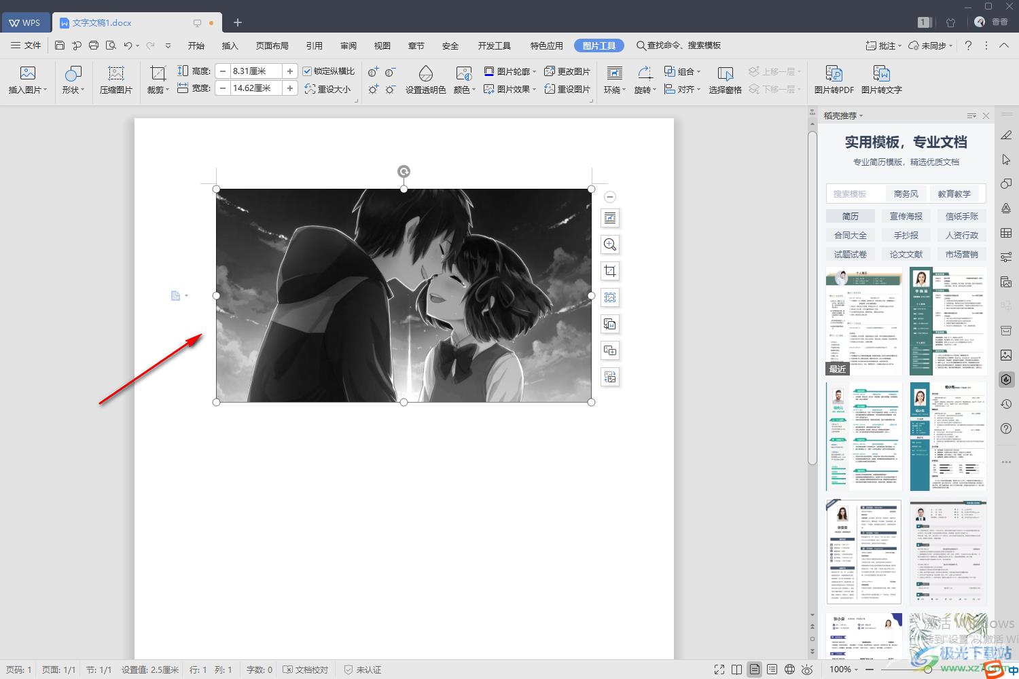Click the 高度 height input field
1019x679 pixels.
pyautogui.click(x=256, y=71)
